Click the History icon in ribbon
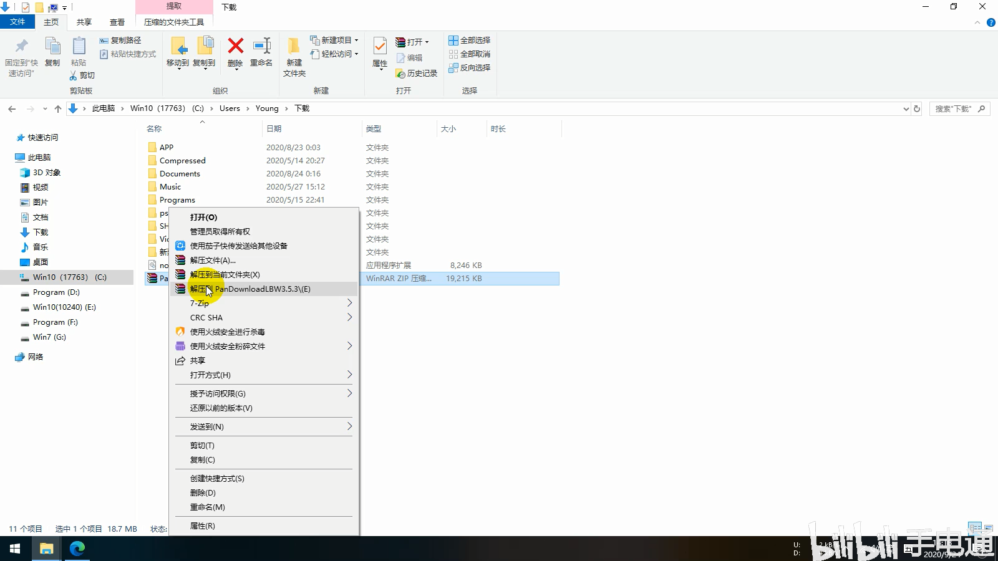Screen dimensions: 998x561 pyautogui.click(x=400, y=74)
